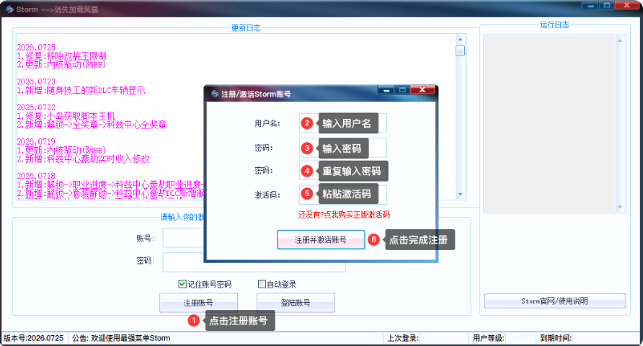
Task: Click the 2026.0725 changelog date line
Action: tap(36, 47)
